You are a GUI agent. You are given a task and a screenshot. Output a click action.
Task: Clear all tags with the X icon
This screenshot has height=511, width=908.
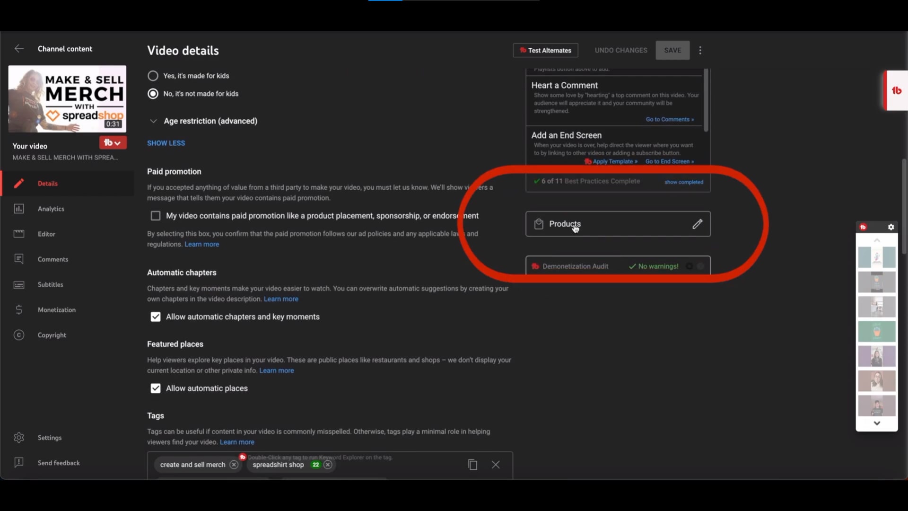point(495,465)
